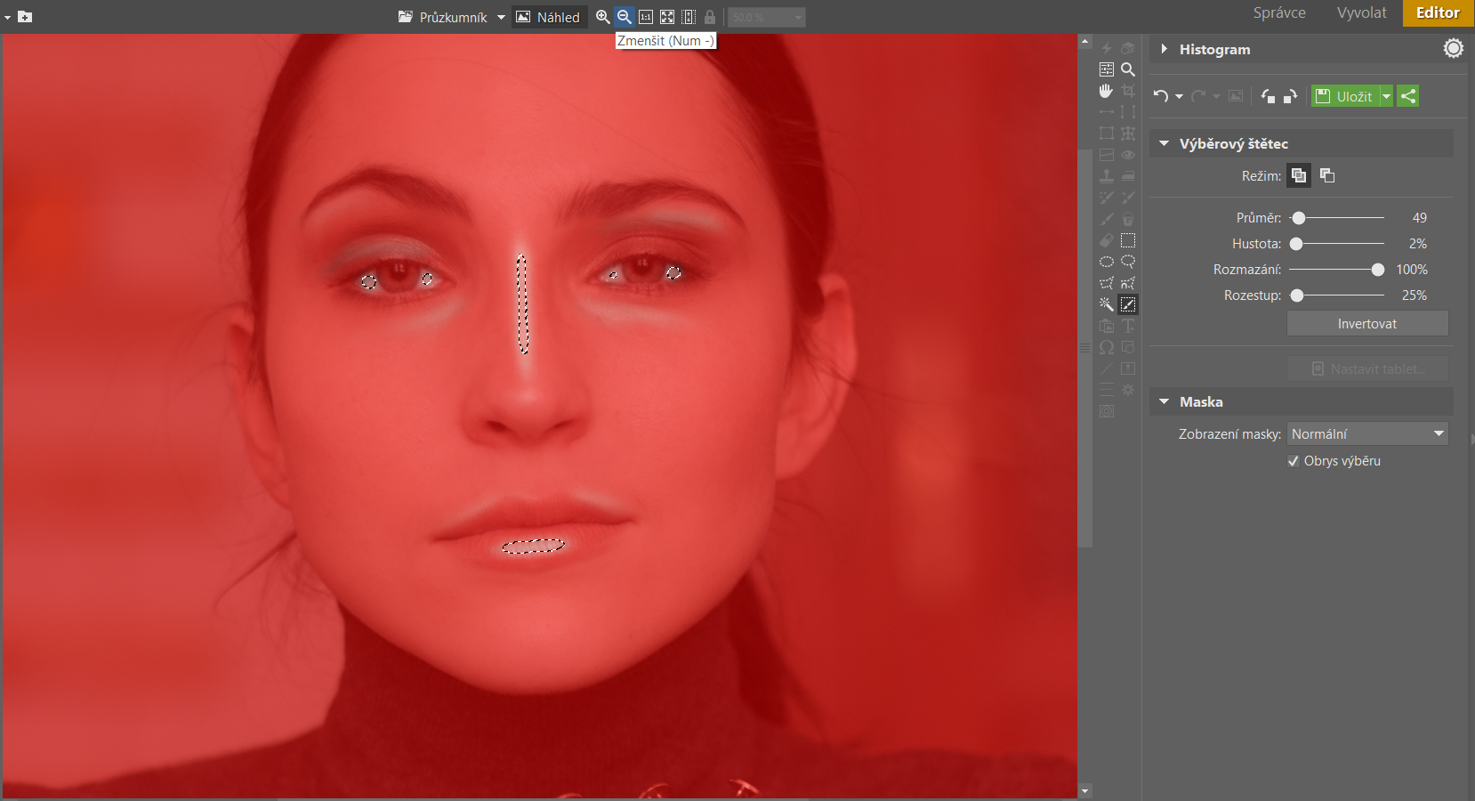Select the selection brush tool
1475x801 pixels.
1128,304
